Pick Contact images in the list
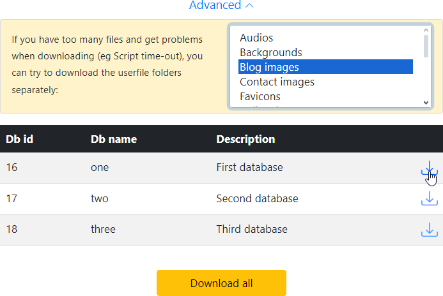 (x=277, y=82)
